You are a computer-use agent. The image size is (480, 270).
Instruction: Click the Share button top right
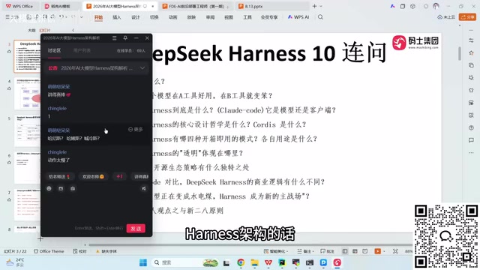(x=467, y=17)
